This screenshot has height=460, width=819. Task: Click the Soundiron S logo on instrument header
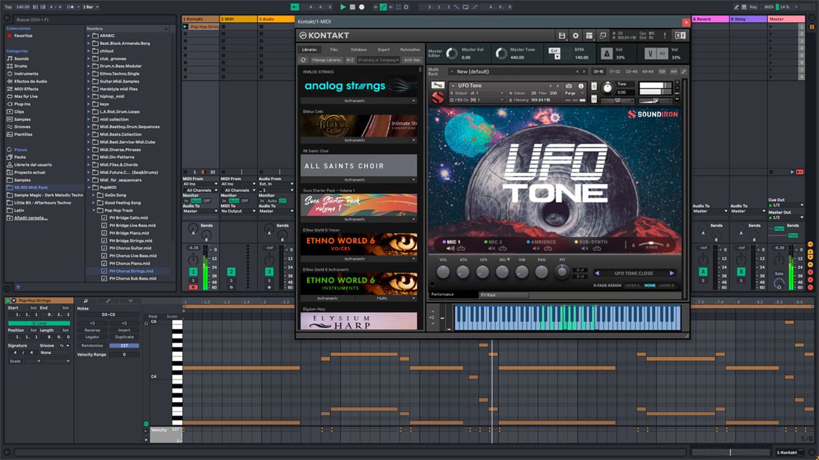coord(438,98)
